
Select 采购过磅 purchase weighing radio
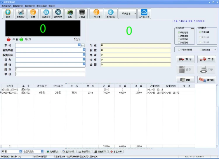(x=179, y=32)
